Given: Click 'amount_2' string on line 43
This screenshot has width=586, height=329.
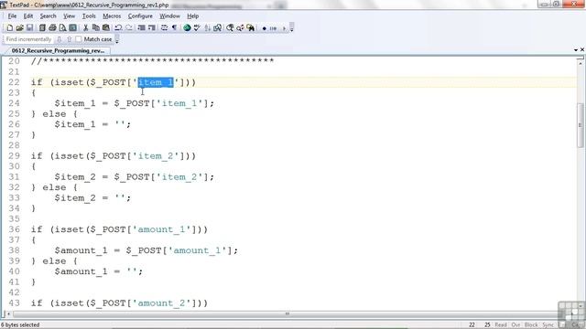Looking at the screenshot, I should coord(161,302).
